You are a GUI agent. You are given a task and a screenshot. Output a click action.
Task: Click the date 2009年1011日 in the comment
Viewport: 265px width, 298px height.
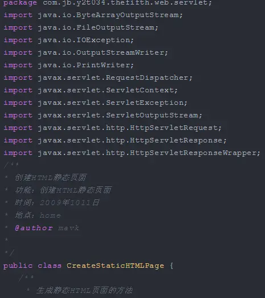[x=70, y=203]
